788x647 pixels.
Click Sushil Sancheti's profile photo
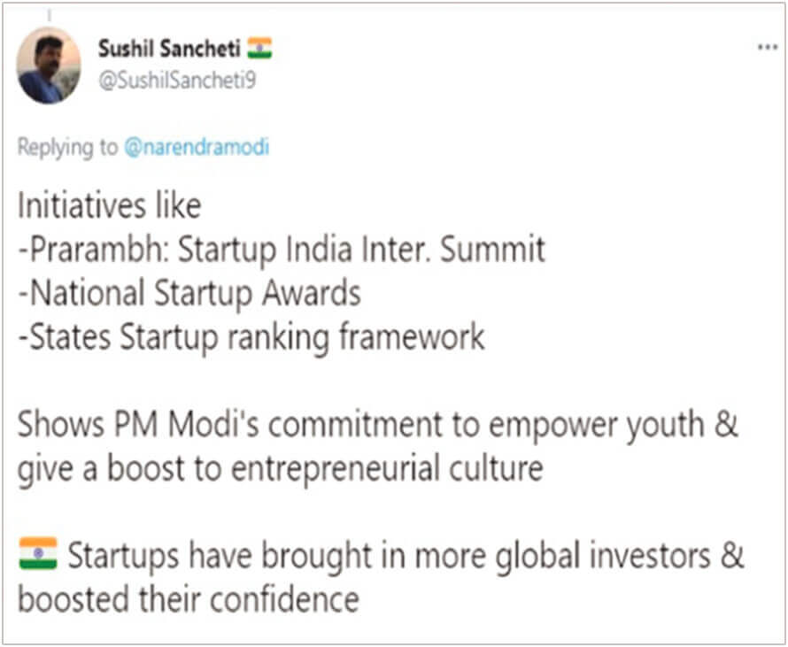click(x=49, y=65)
